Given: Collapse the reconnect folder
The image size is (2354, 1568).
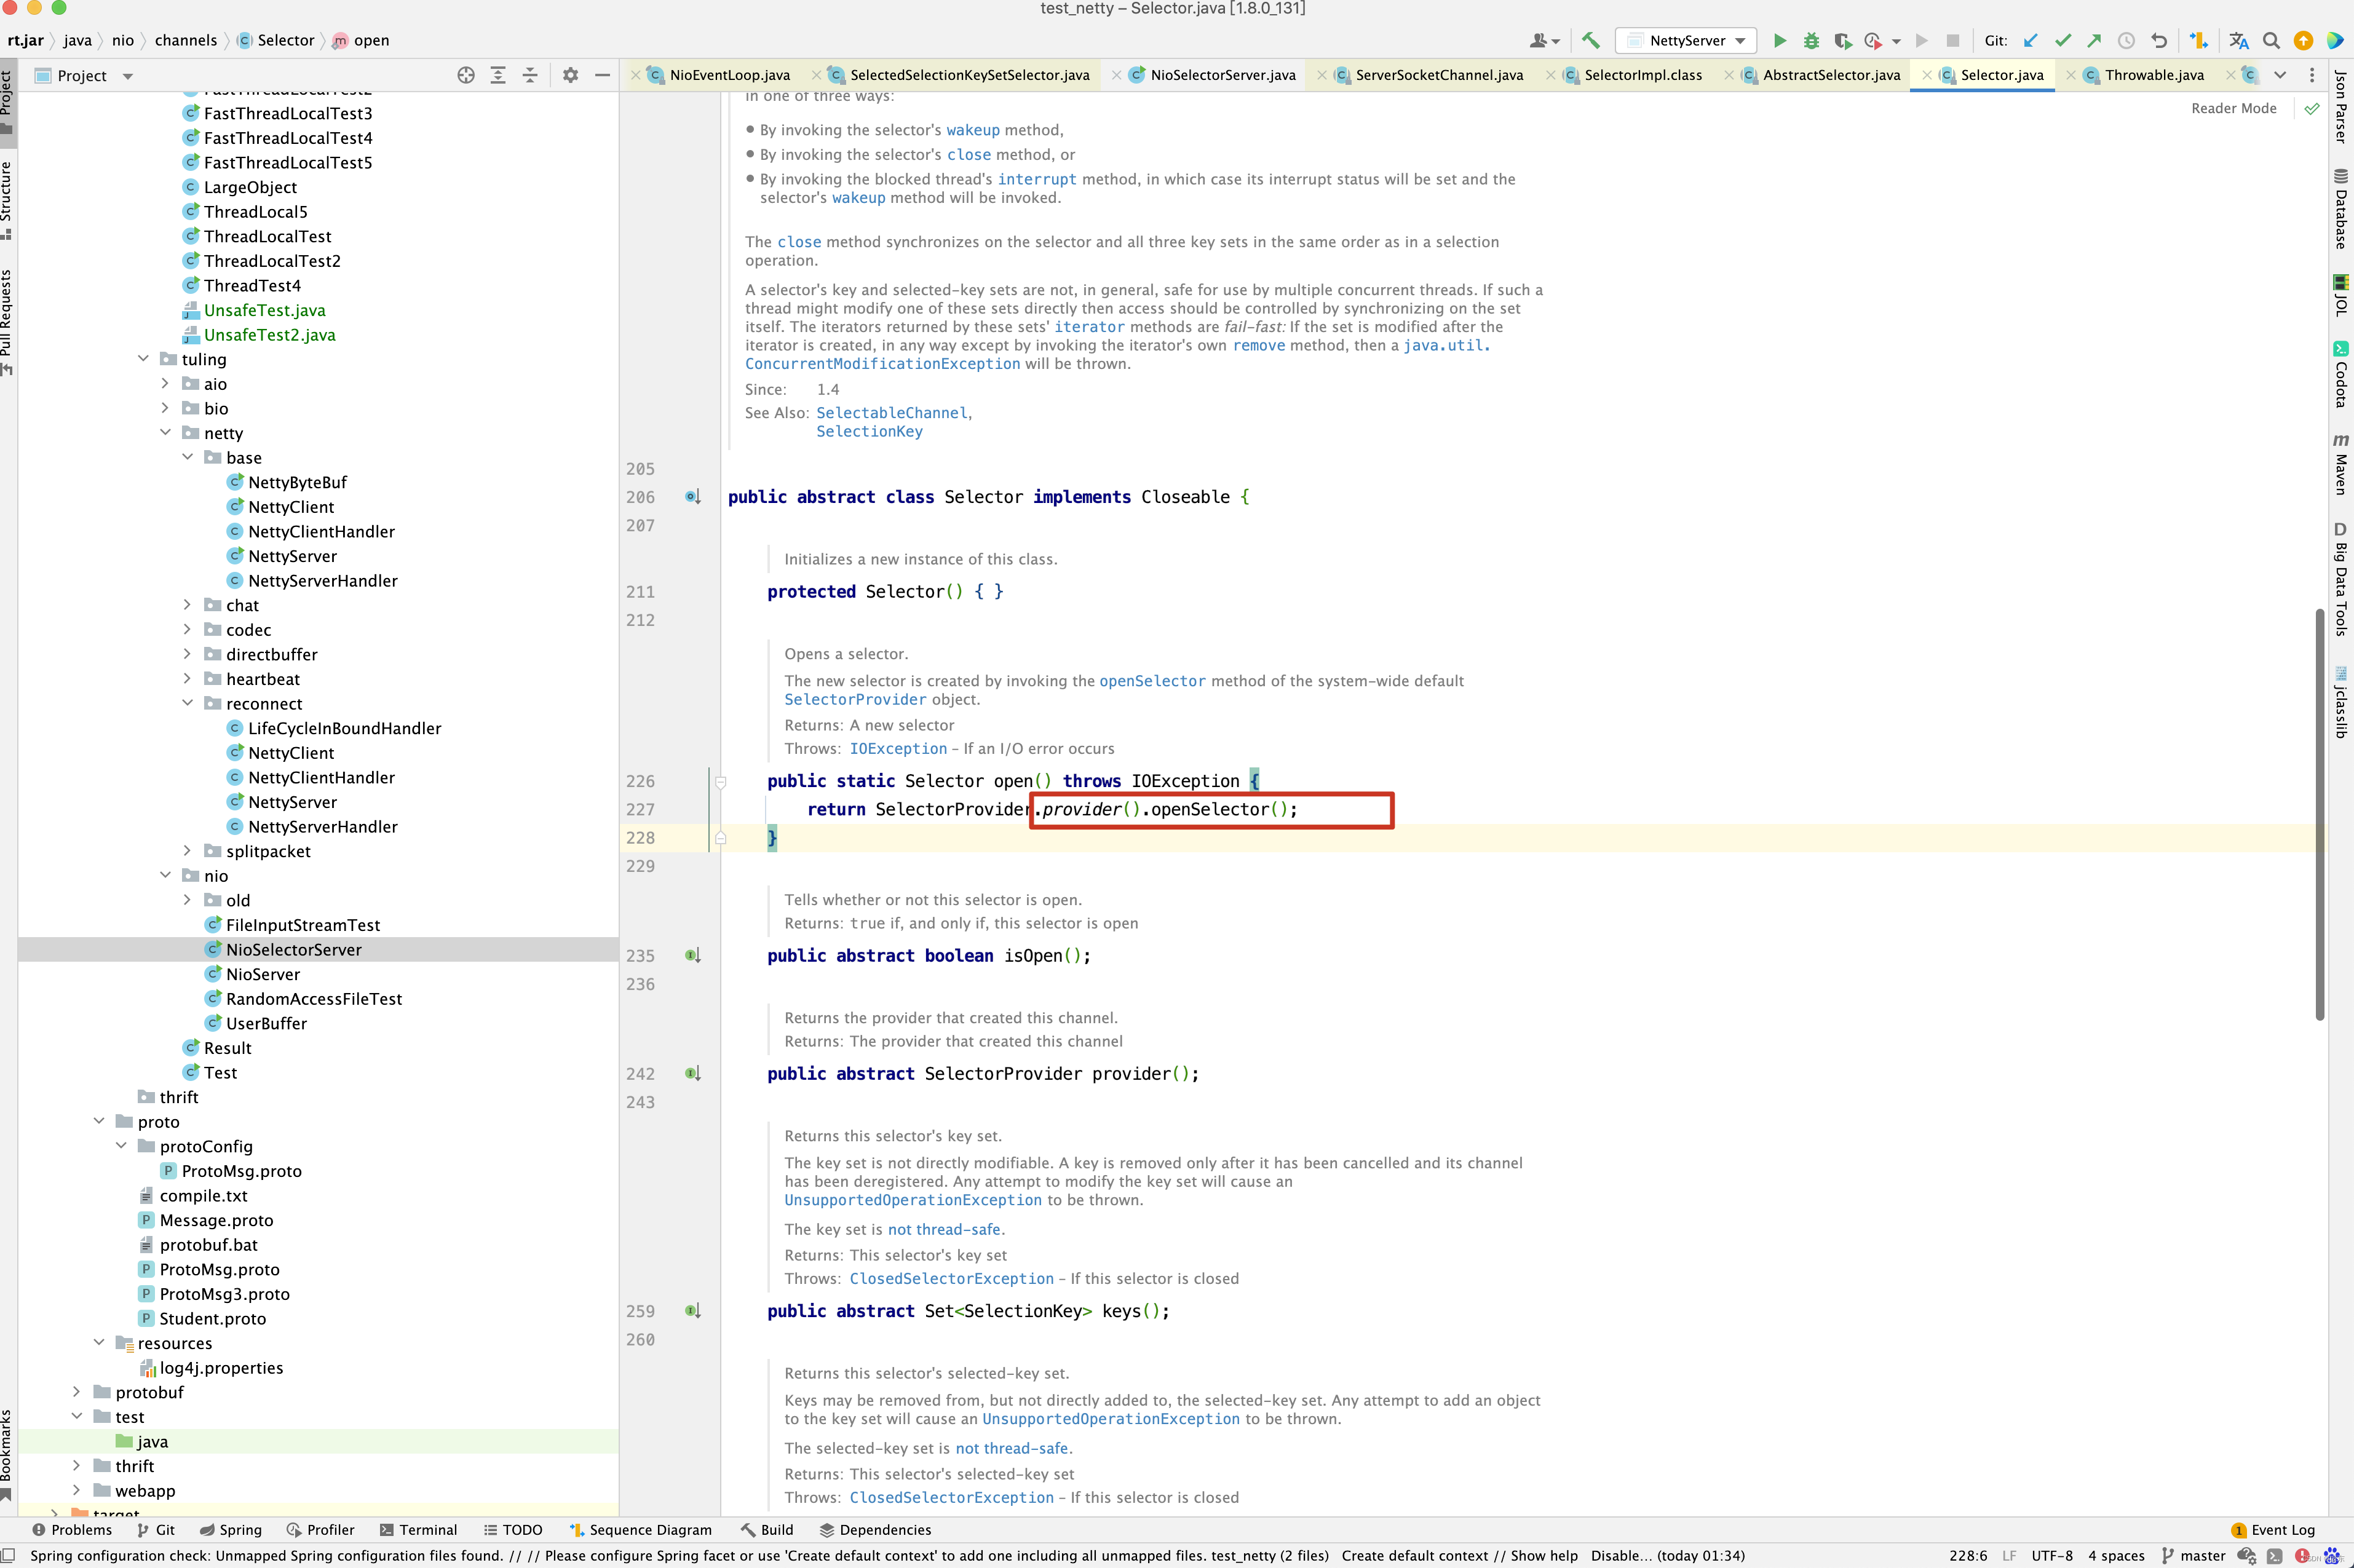Looking at the screenshot, I should tap(187, 704).
